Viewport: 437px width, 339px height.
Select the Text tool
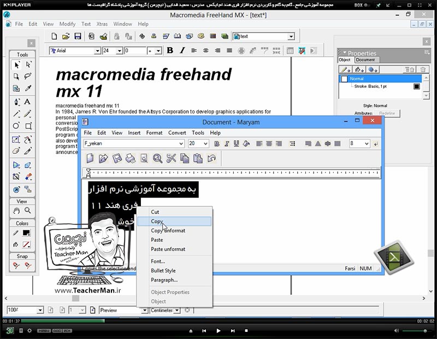pyautogui.click(x=27, y=102)
